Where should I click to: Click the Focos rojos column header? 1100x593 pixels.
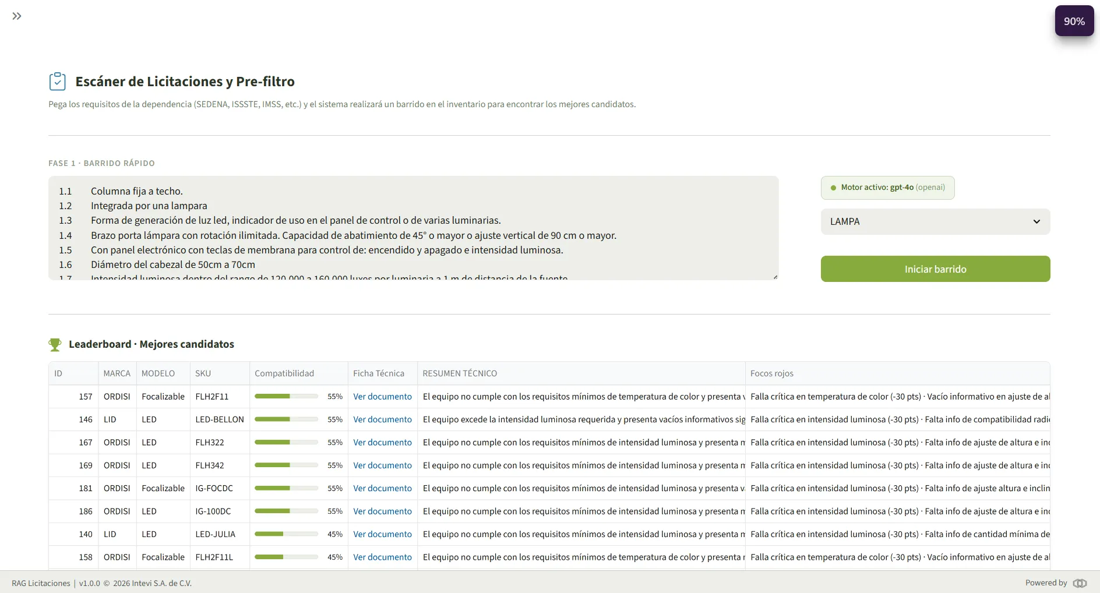pyautogui.click(x=897, y=373)
